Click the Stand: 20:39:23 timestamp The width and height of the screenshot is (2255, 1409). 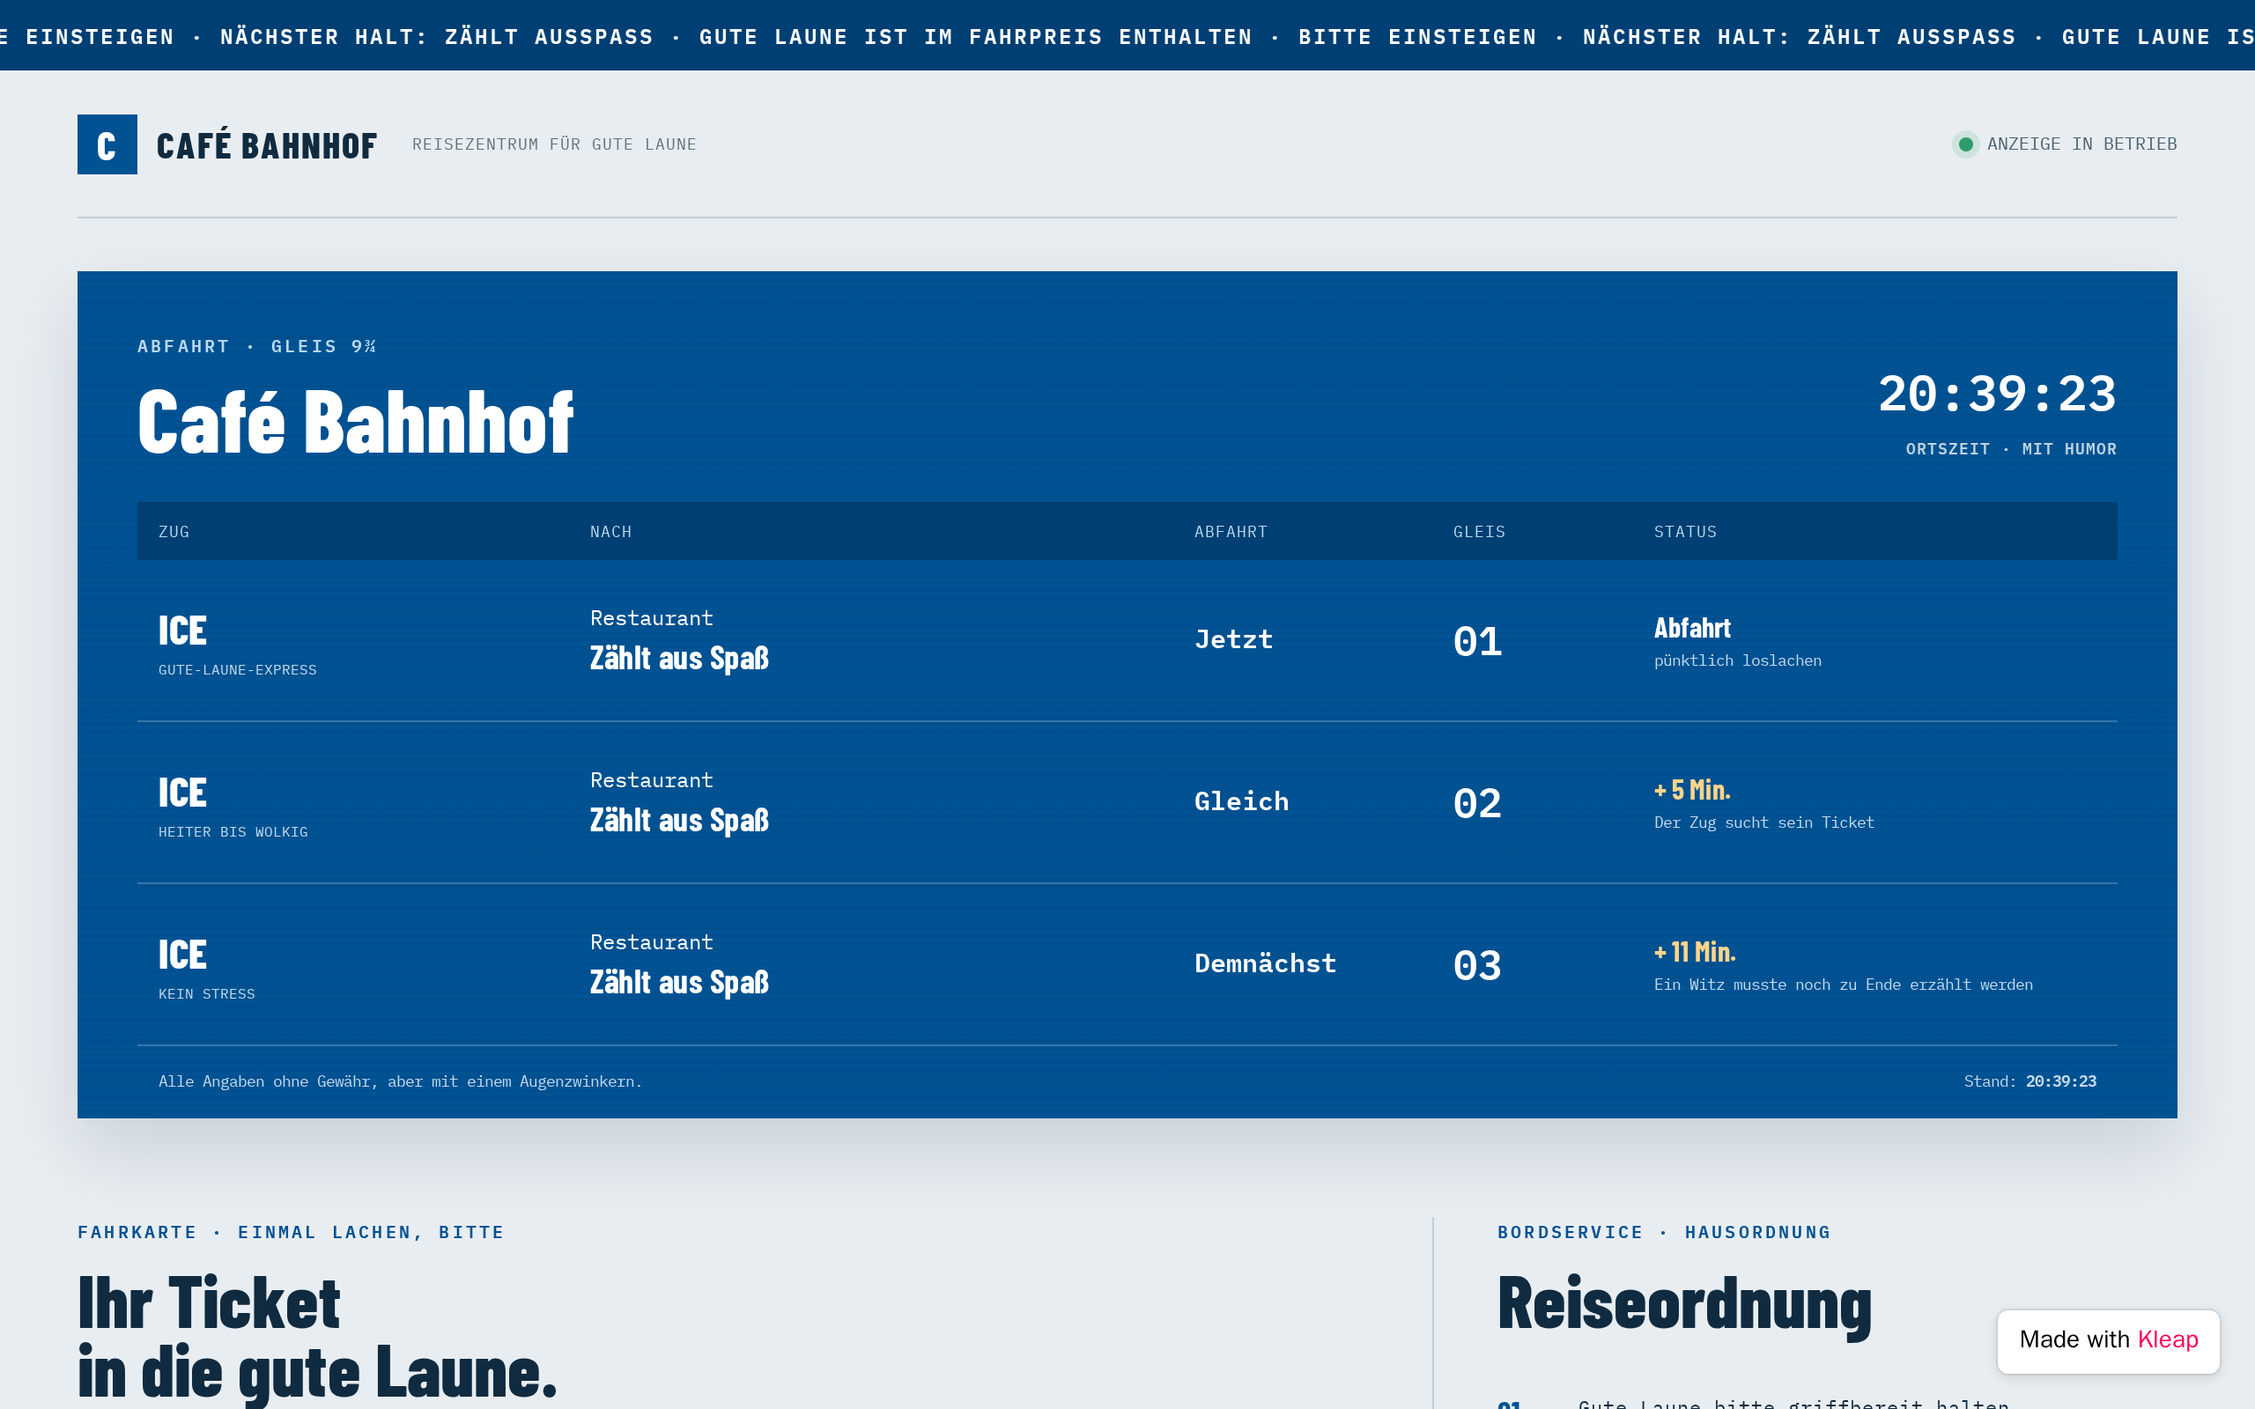[2029, 1082]
